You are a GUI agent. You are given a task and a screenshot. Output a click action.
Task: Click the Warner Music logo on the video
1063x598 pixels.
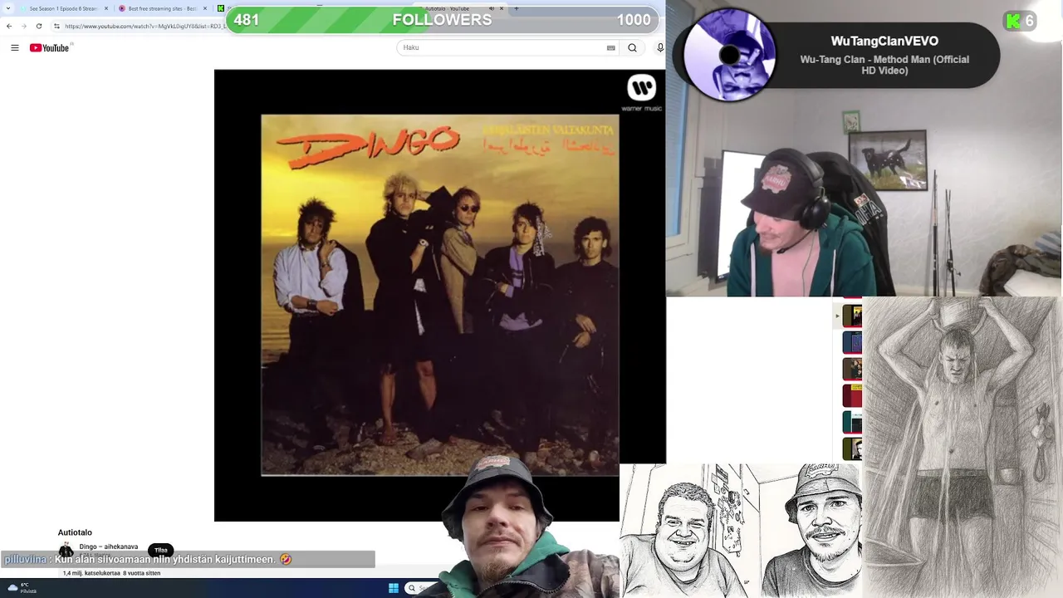pyautogui.click(x=641, y=92)
